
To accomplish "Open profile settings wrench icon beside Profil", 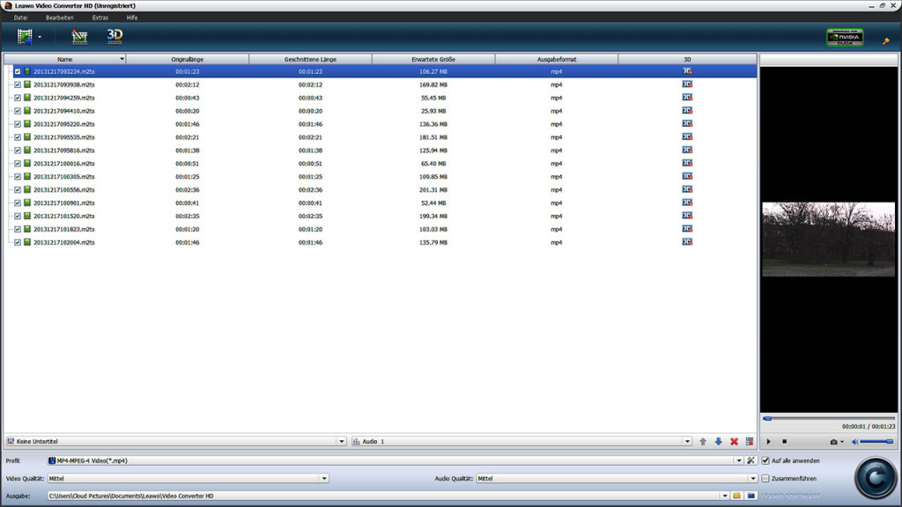I will [x=751, y=460].
